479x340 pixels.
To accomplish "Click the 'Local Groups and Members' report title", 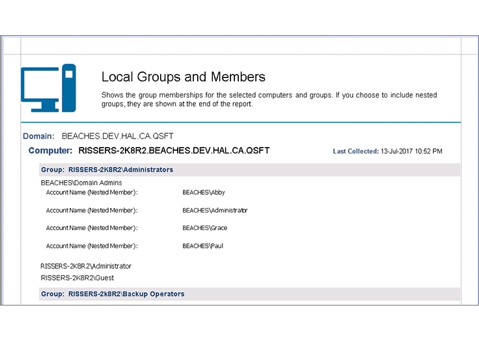I will (184, 77).
